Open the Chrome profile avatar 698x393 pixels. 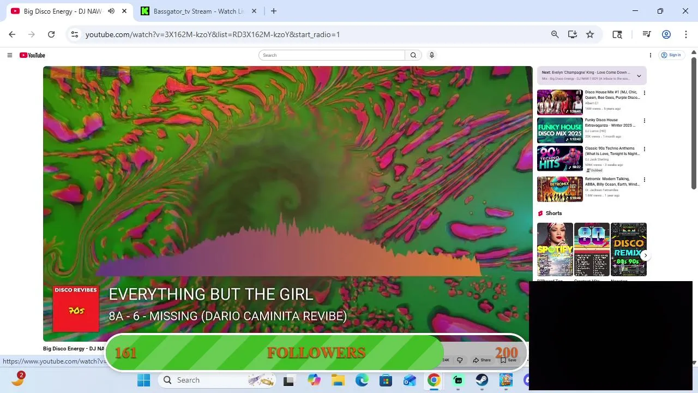(666, 34)
